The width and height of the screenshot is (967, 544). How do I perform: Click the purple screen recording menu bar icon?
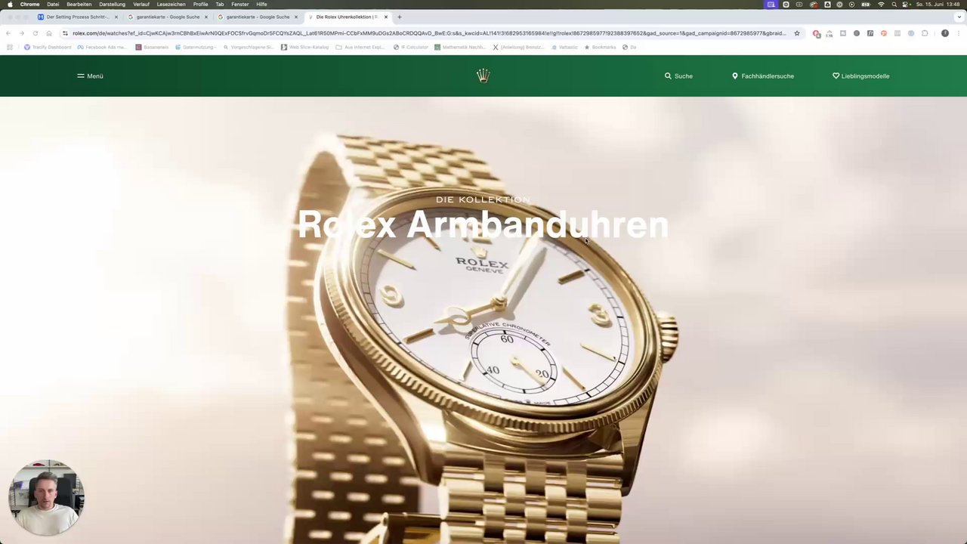point(771,5)
